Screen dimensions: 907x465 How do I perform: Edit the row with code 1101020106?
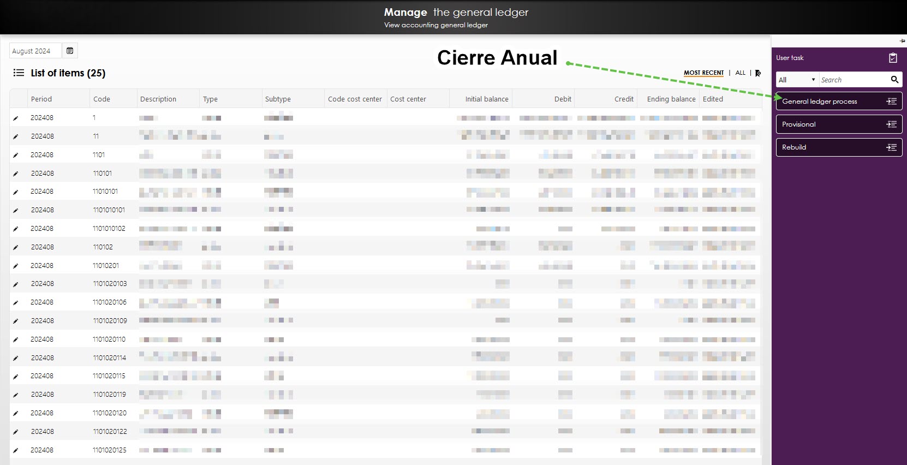(x=16, y=302)
